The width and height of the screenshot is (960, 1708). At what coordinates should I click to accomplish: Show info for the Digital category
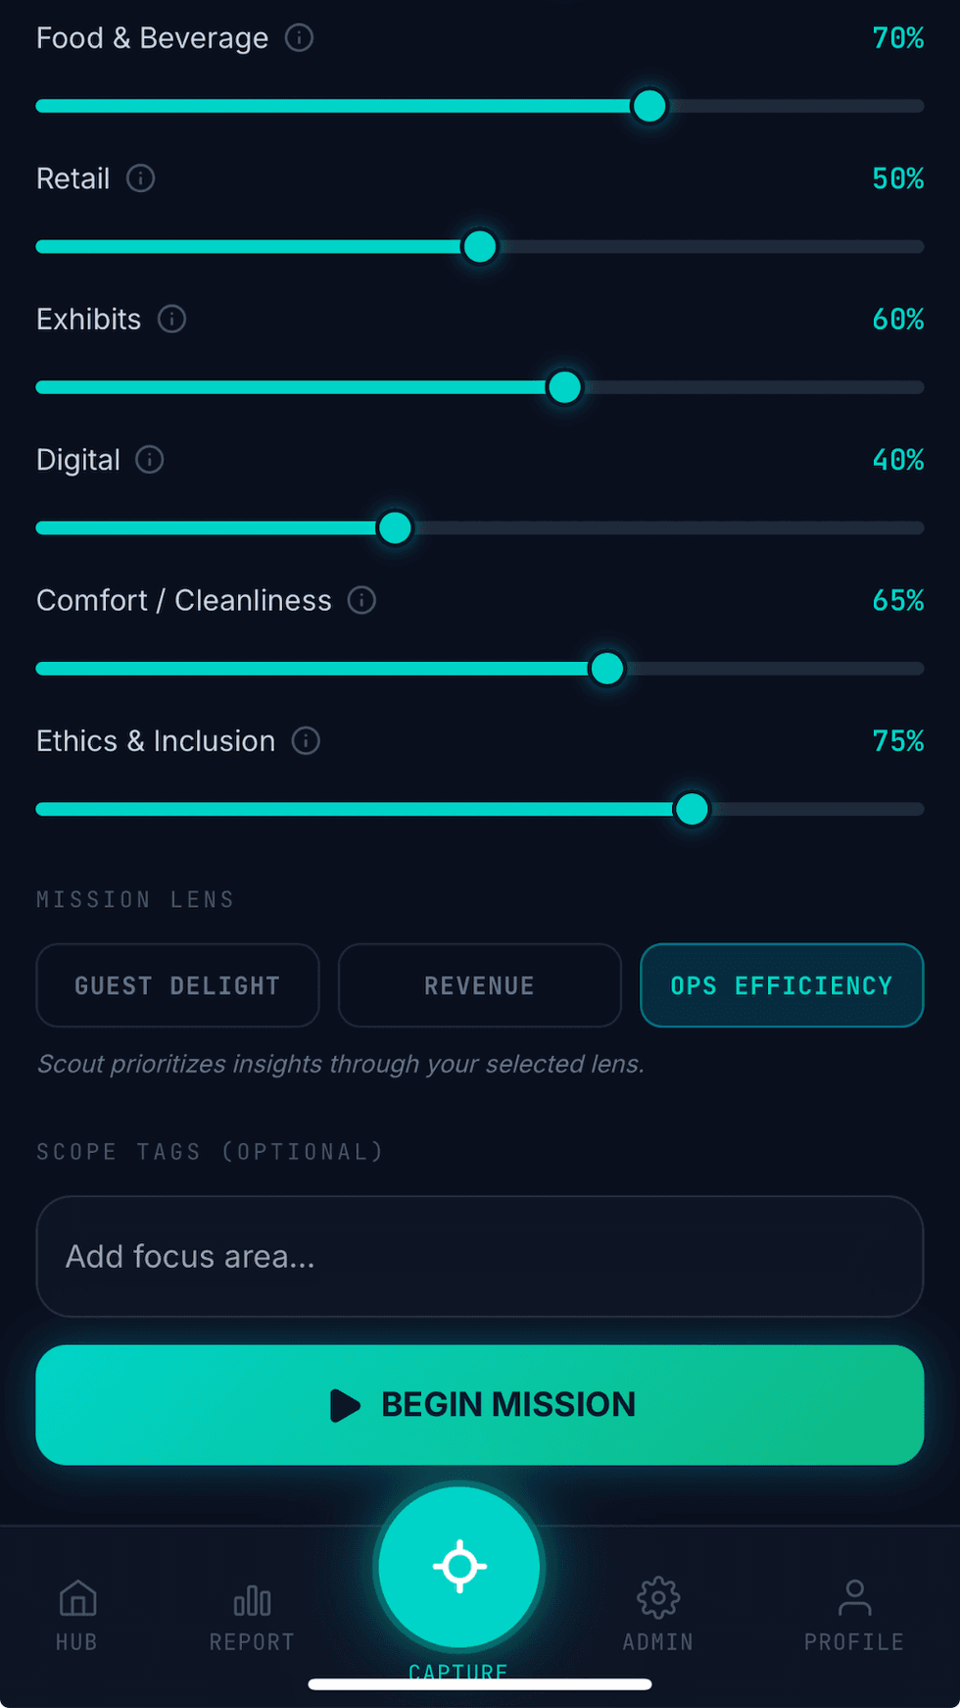click(150, 460)
